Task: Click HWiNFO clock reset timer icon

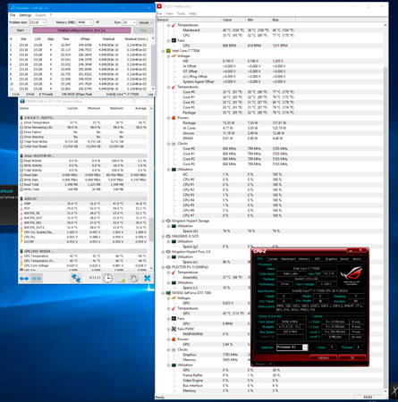Action: coord(107,279)
